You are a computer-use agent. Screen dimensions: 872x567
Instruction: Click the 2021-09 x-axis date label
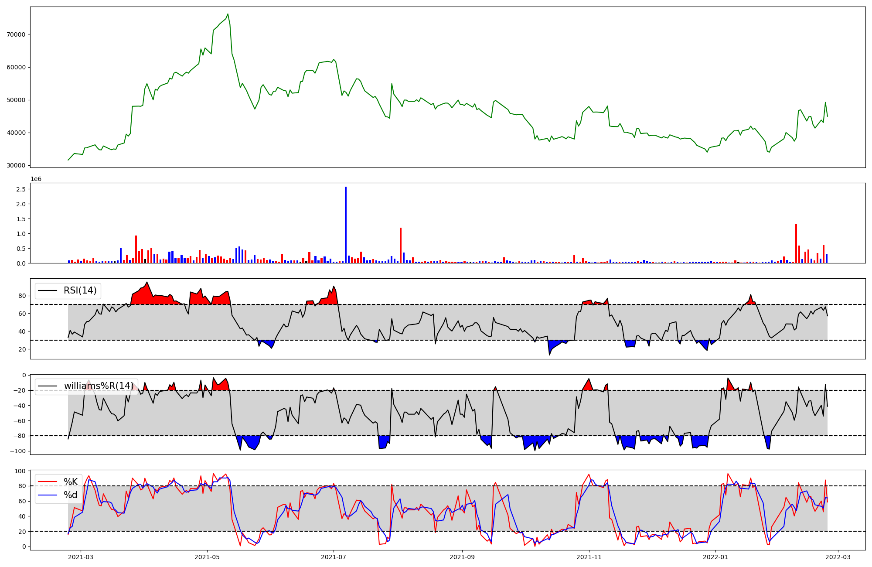click(x=462, y=557)
